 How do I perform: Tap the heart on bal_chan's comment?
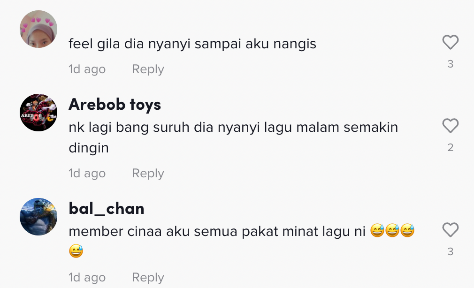tap(450, 230)
